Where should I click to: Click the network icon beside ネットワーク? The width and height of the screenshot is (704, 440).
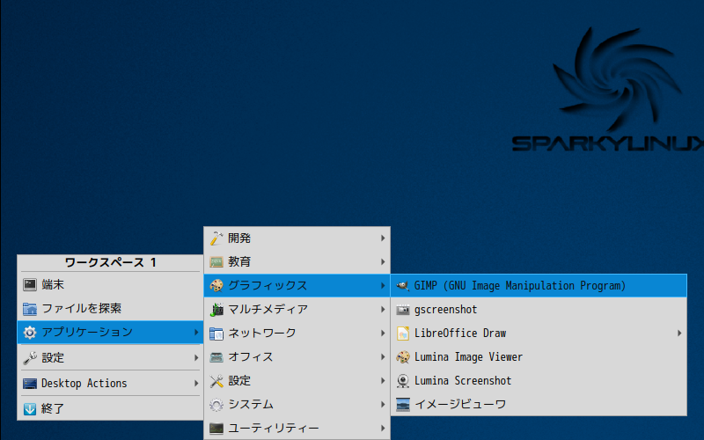pyautogui.click(x=216, y=334)
